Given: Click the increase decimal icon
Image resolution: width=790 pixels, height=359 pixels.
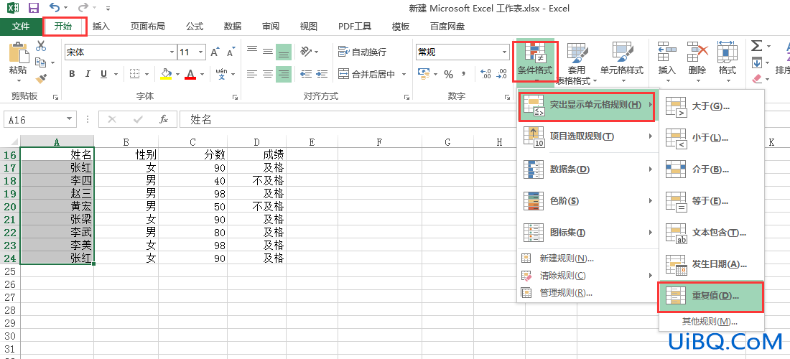Looking at the screenshot, I should (486, 74).
